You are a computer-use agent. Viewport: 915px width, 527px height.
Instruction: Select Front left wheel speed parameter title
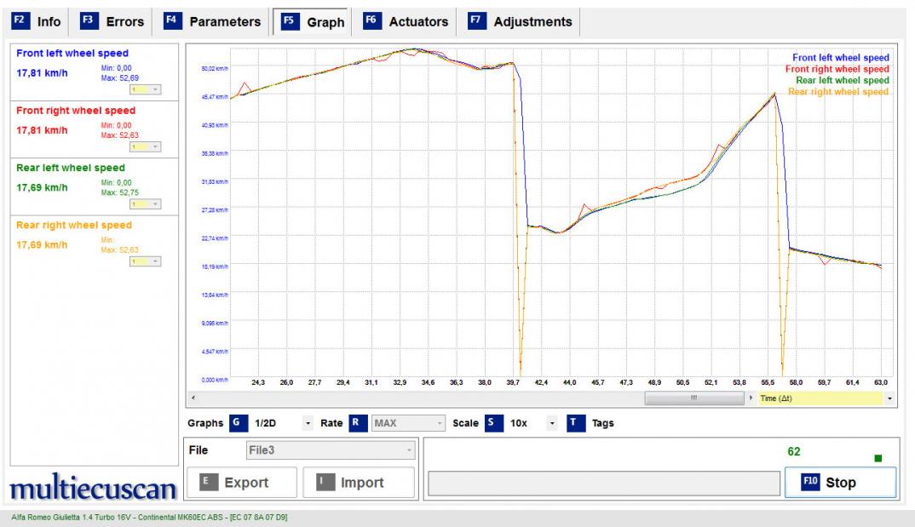(x=72, y=53)
